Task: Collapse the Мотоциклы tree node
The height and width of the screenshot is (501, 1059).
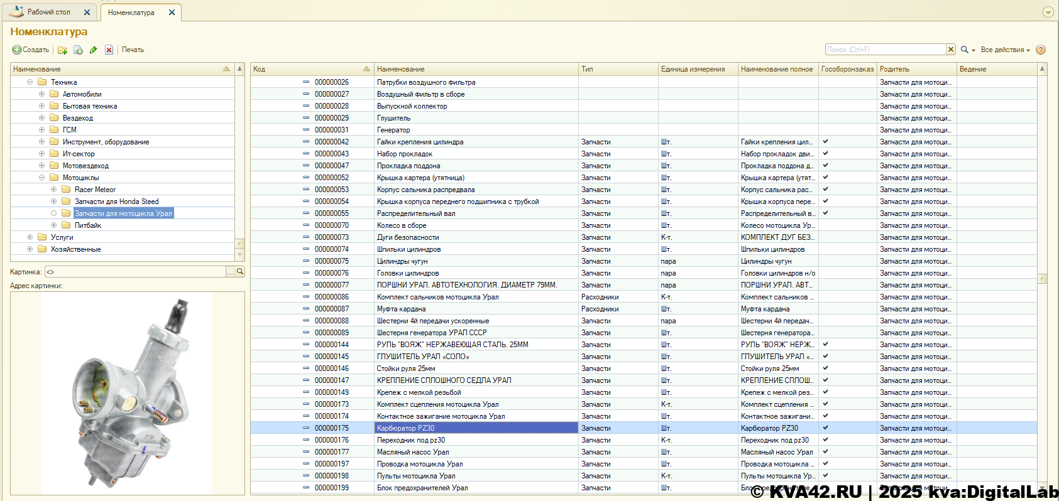Action: (x=41, y=178)
